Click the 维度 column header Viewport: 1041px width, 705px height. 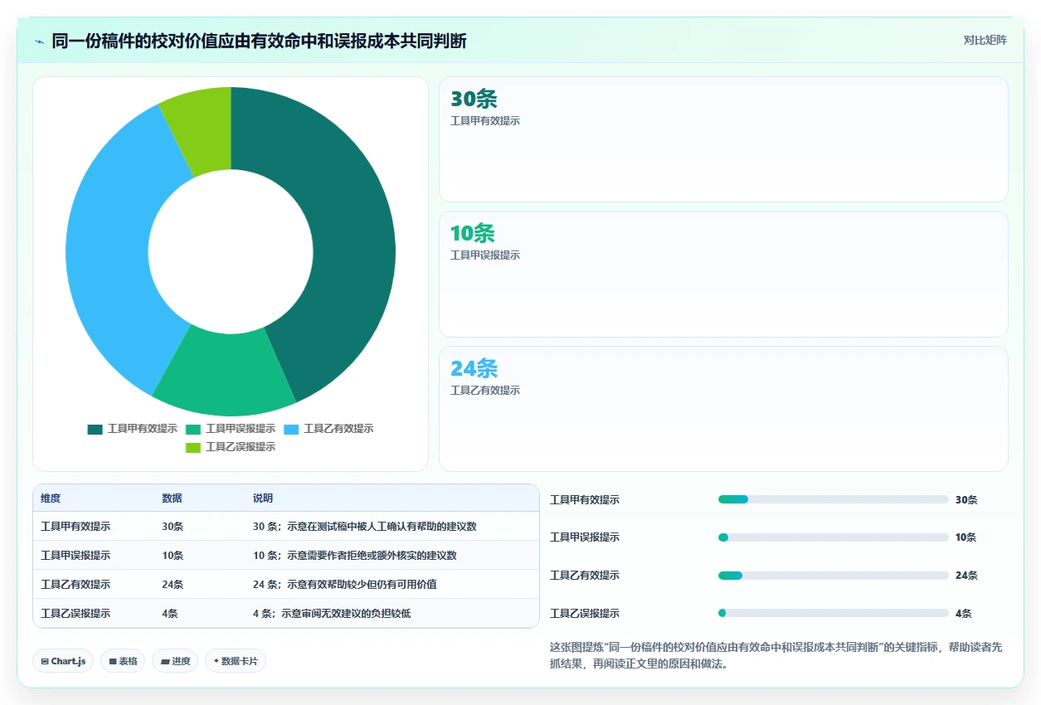(51, 498)
